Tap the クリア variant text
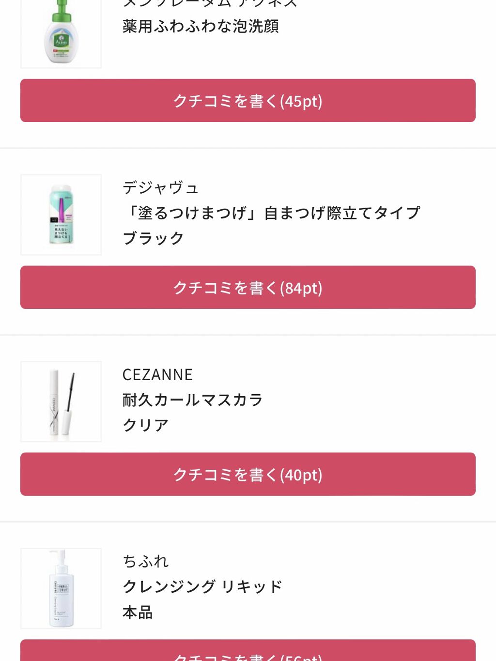496x661 pixels. click(x=145, y=425)
